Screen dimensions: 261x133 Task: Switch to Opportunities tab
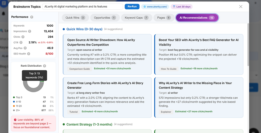pos(105,18)
